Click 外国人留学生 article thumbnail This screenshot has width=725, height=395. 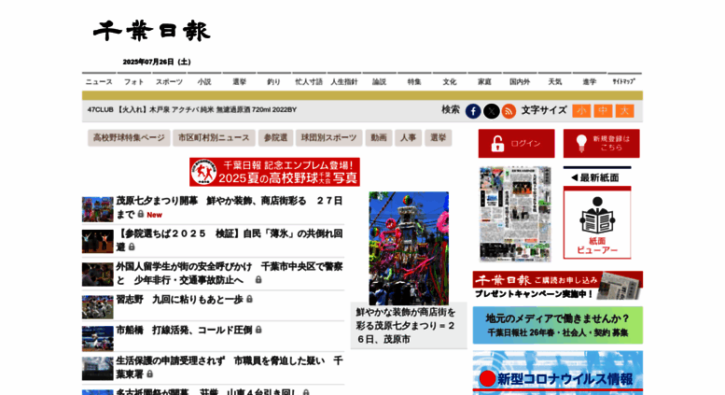coord(98,275)
